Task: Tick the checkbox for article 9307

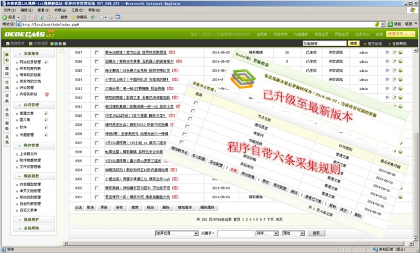Action: pyautogui.click(x=96, y=143)
